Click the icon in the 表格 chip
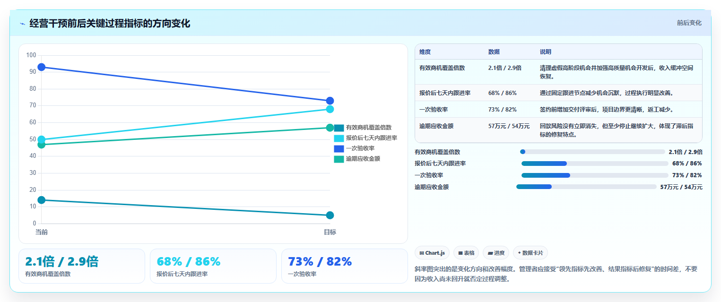Viewport: 721px width, 302px height. tap(460, 253)
